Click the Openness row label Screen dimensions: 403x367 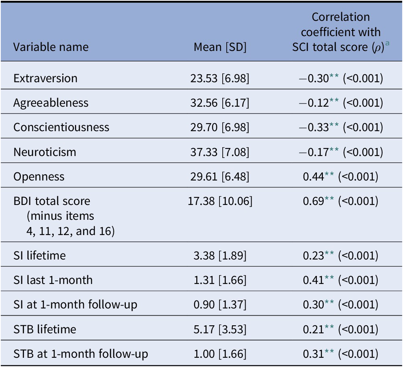click(38, 176)
